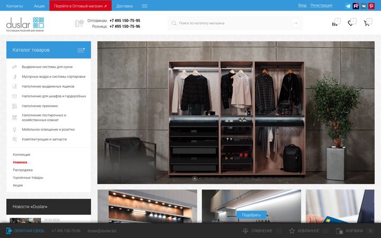This screenshot has width=381, height=238.
Task: Open Комплектующие и запчасти category
Action: (x=44, y=139)
